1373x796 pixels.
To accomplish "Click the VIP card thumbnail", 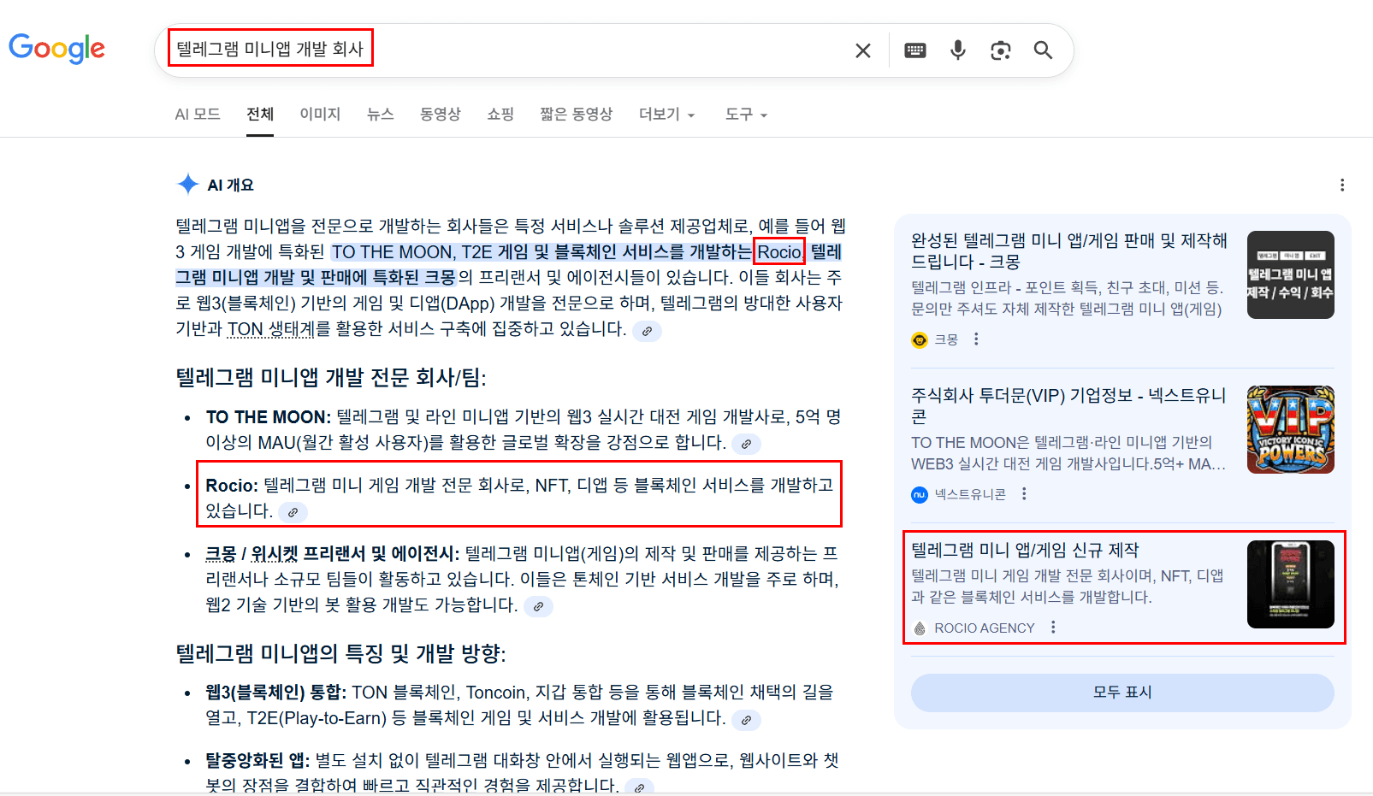I will 1290,429.
